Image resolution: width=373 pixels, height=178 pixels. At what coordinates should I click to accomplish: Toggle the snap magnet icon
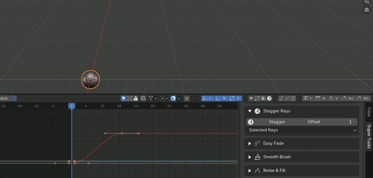coord(173,98)
